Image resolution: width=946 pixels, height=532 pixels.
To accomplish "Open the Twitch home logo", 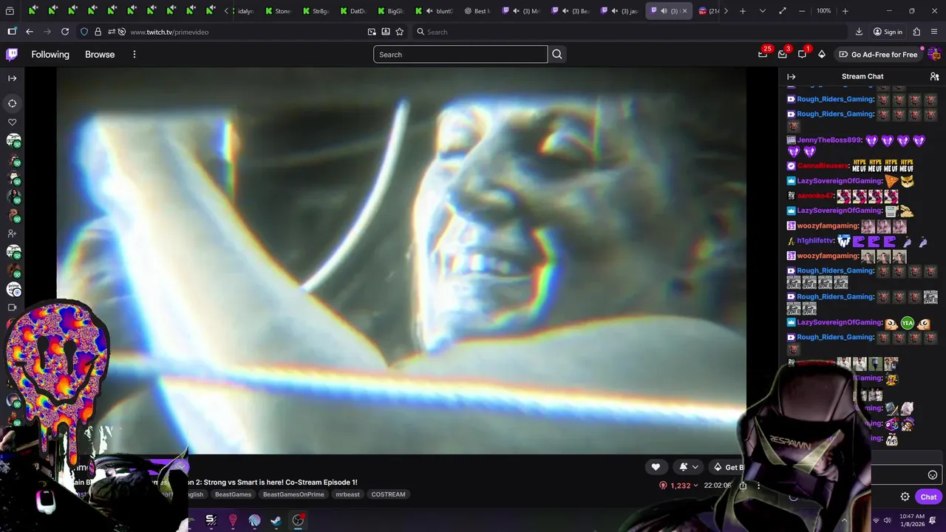I will 12,54.
